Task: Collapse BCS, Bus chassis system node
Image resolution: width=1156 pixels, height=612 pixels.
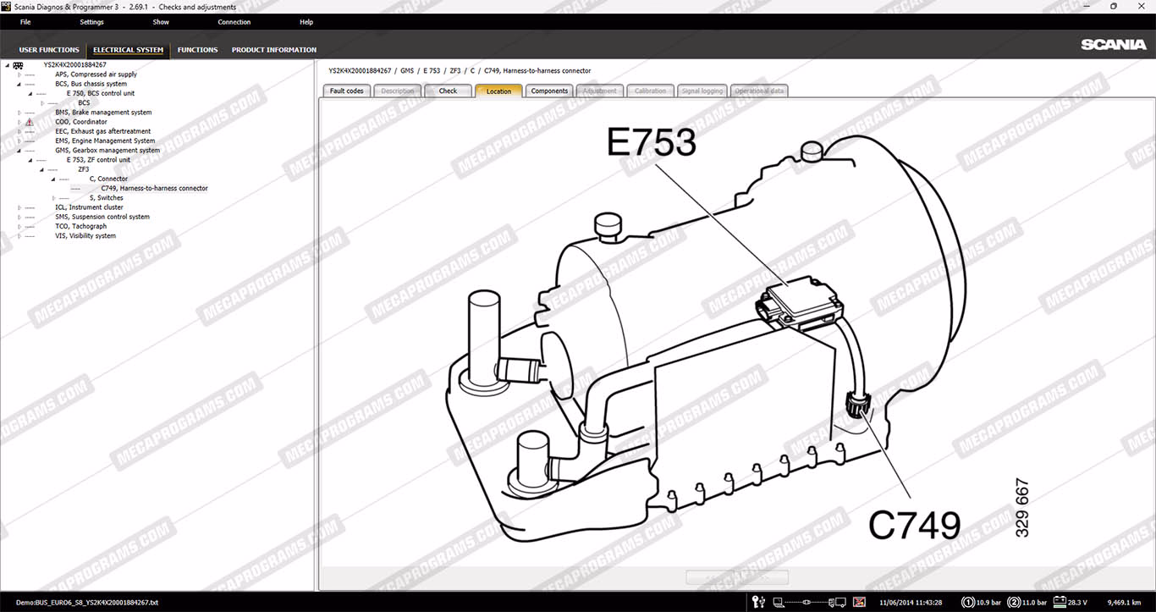Action: pos(19,84)
